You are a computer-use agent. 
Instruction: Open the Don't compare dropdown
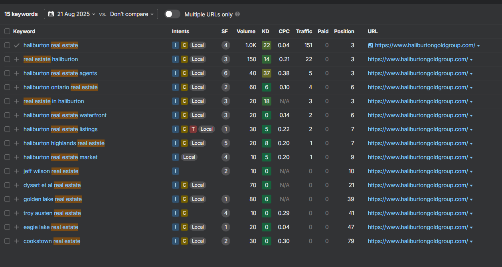[132, 14]
